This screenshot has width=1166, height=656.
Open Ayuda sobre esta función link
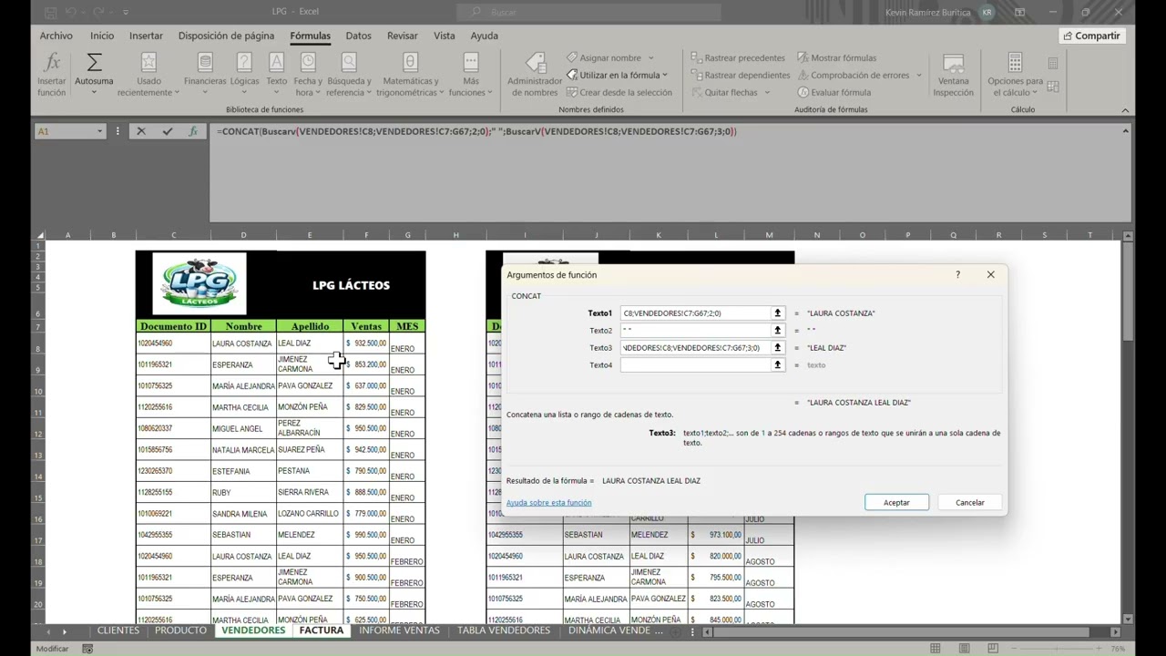pyautogui.click(x=548, y=503)
